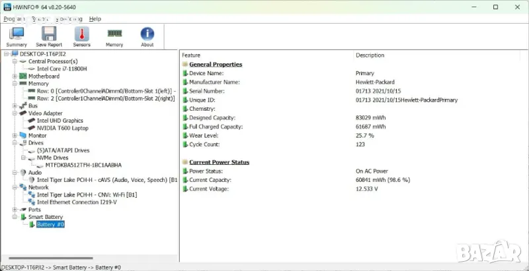Click the Battery #0 tree item
Viewport: 529px width, 271px height.
(50, 225)
